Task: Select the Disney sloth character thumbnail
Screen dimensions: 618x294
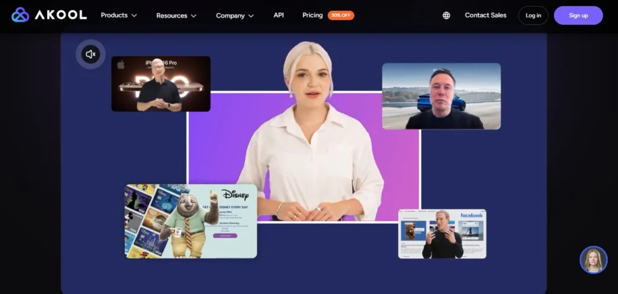Action: (x=191, y=221)
